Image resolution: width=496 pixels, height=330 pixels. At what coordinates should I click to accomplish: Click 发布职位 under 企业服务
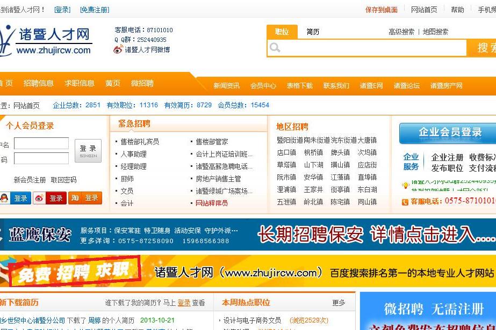pyautogui.click(x=447, y=168)
